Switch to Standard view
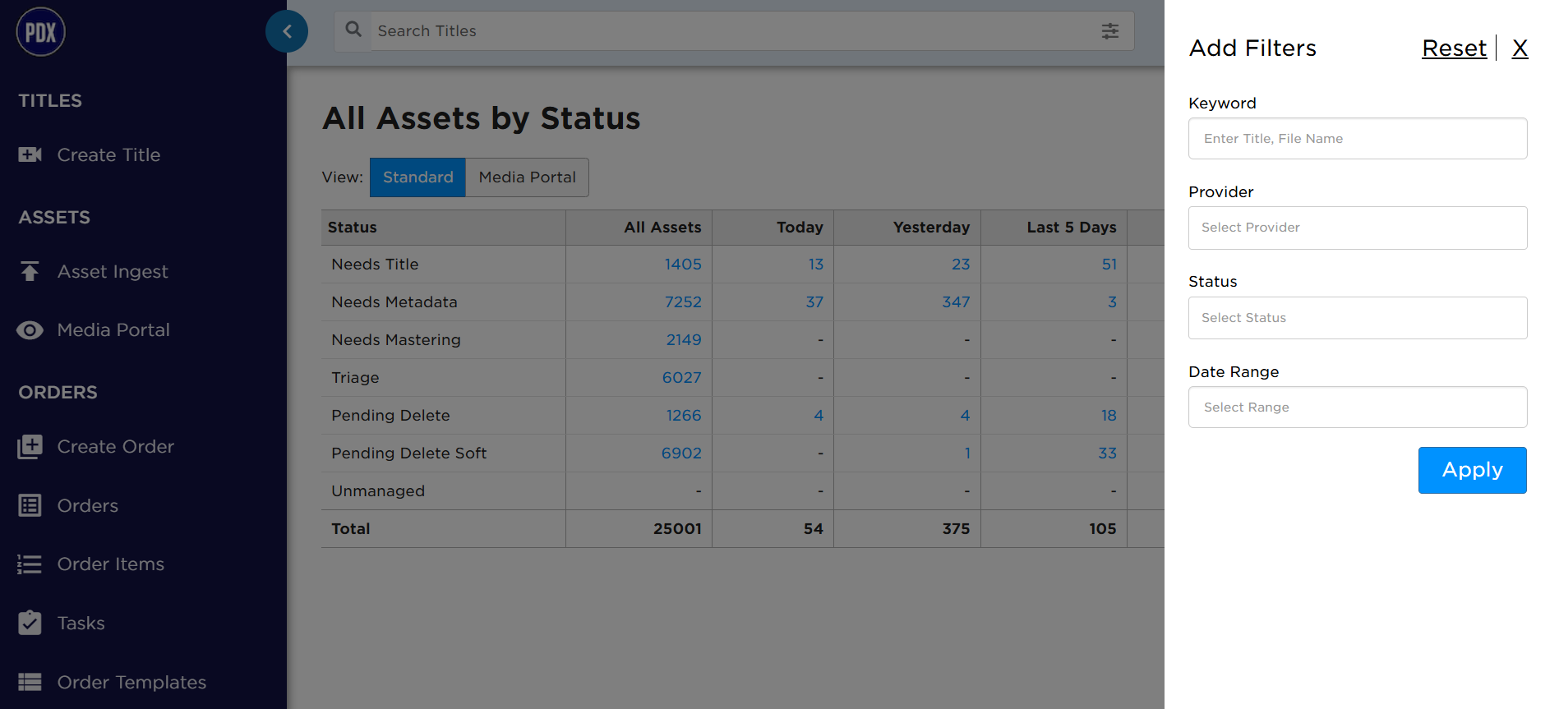 417,177
